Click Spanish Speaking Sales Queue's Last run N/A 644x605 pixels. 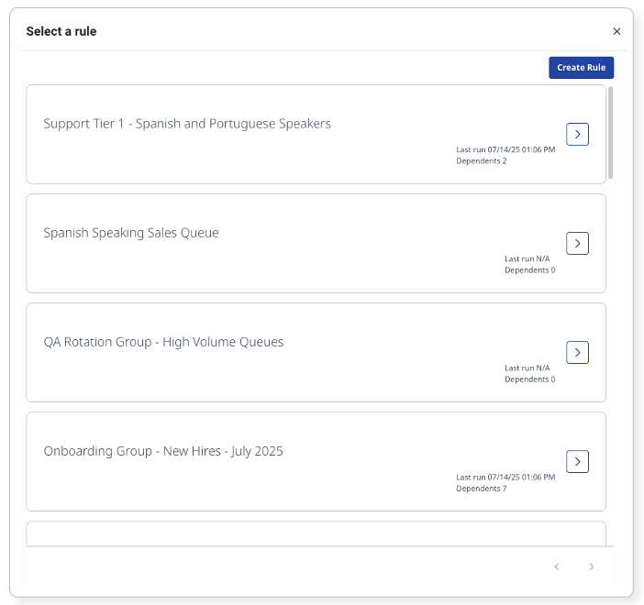click(x=527, y=258)
